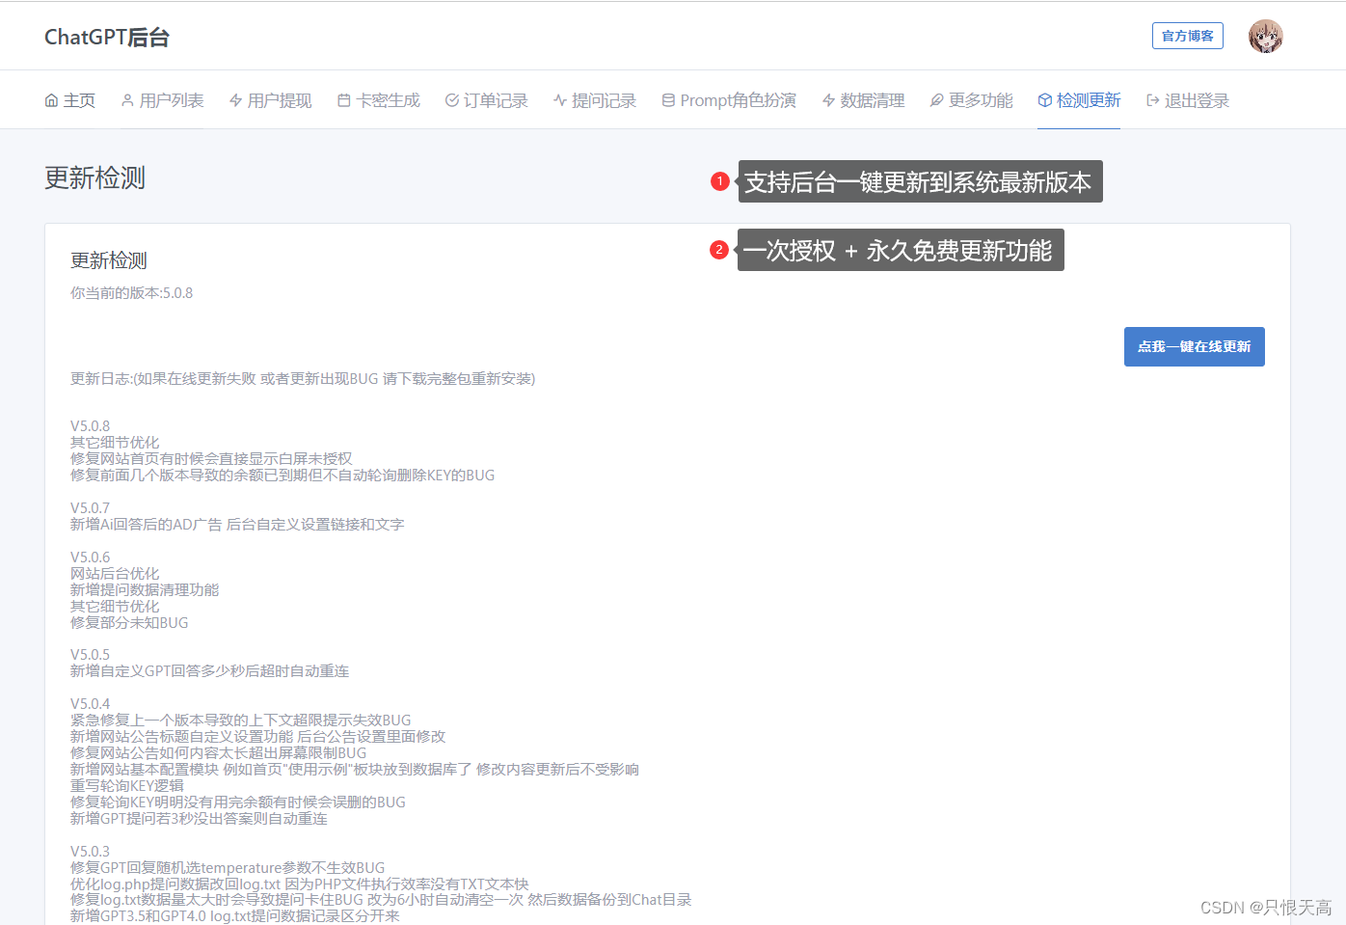This screenshot has height=925, width=1346.
Task: Click the home icon beside 主页
Action: [x=51, y=100]
